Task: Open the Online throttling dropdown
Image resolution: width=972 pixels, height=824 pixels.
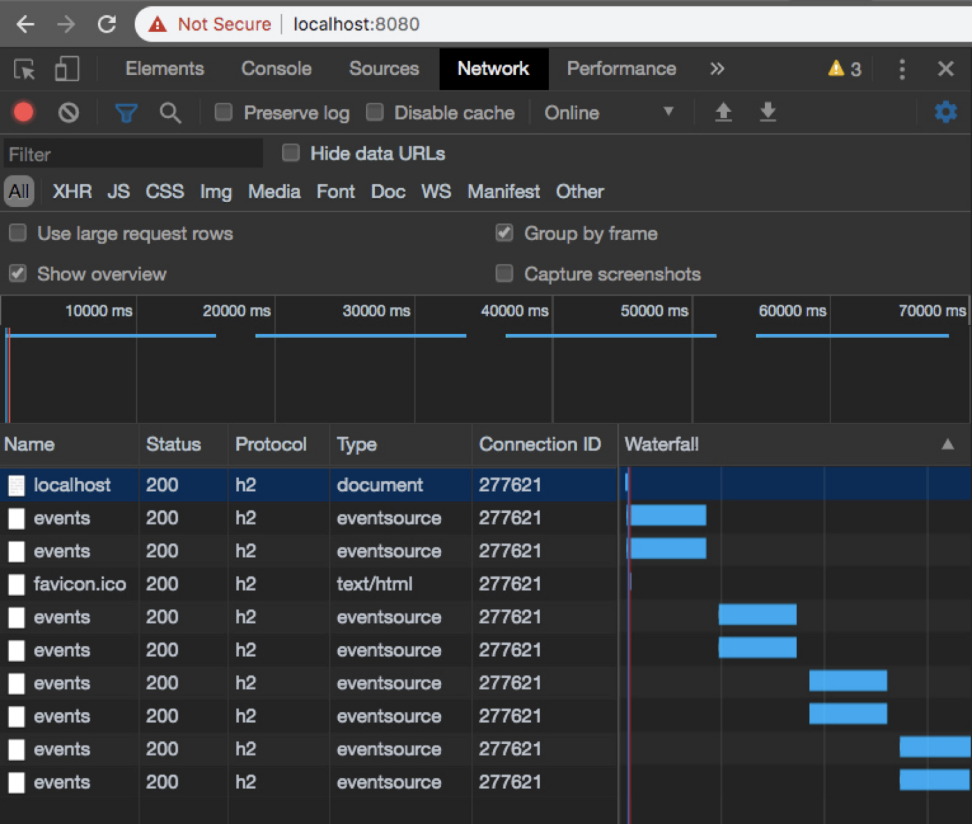Action: [608, 112]
